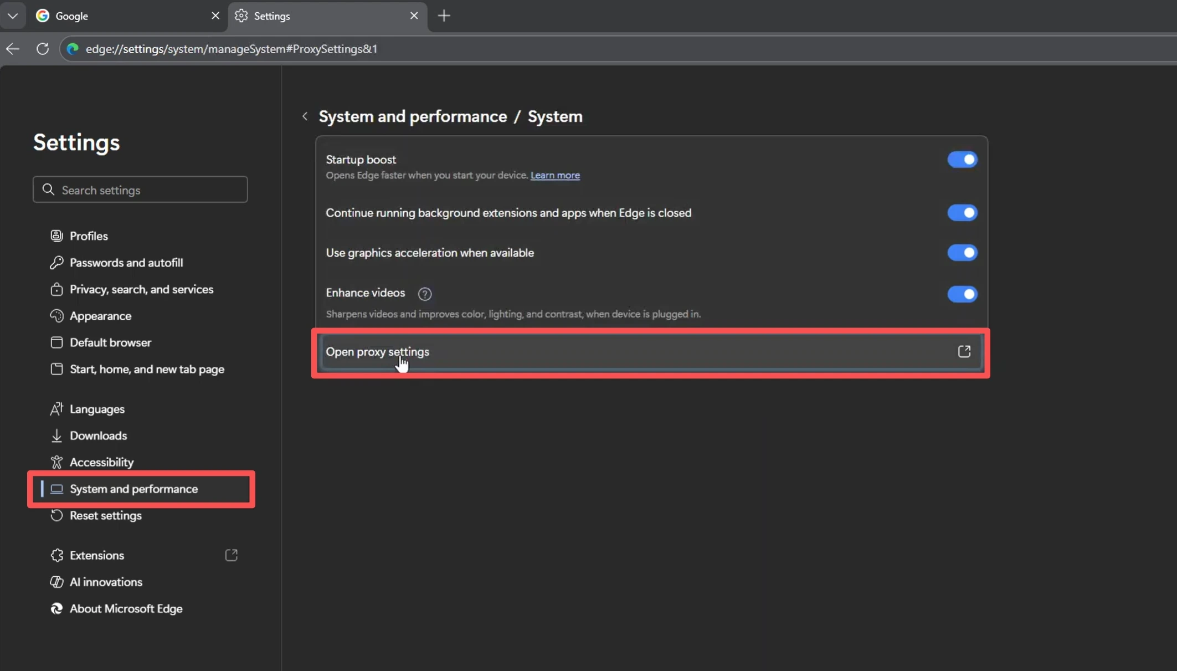The width and height of the screenshot is (1177, 671).
Task: Close the Settings tab
Action: 414,16
